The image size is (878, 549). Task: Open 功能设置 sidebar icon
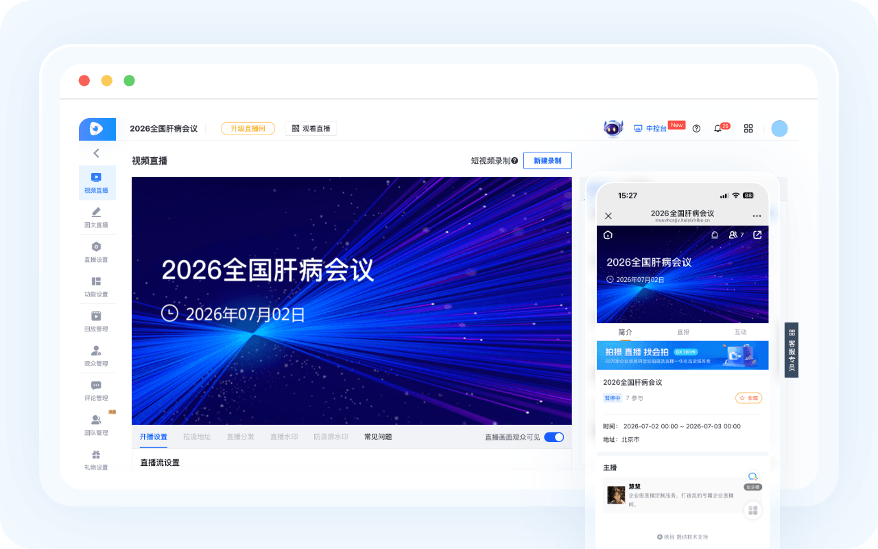97,287
